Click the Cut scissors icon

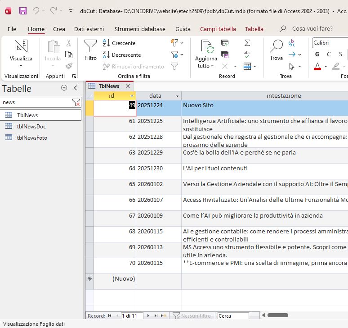coord(69,43)
